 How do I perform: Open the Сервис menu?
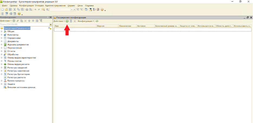pos(71,5)
